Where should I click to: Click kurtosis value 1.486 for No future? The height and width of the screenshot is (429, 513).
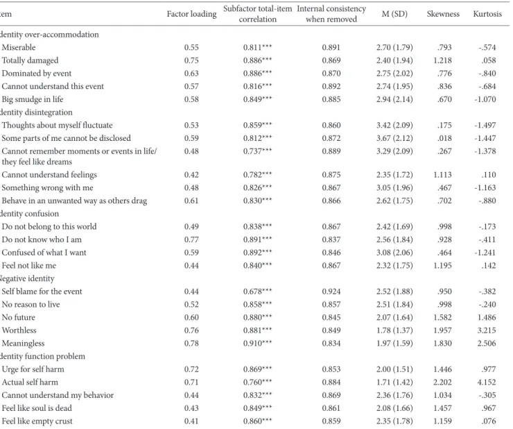coord(487,317)
